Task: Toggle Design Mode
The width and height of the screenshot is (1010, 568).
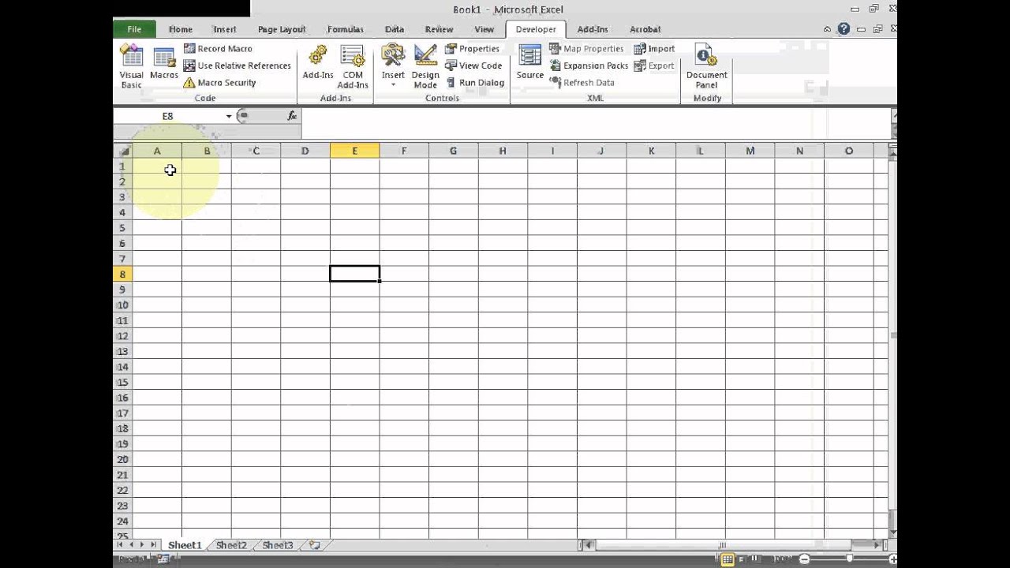Action: click(x=425, y=66)
